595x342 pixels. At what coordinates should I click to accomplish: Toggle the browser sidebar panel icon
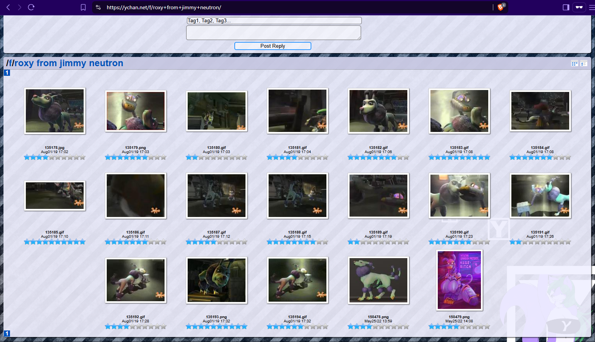pos(566,7)
